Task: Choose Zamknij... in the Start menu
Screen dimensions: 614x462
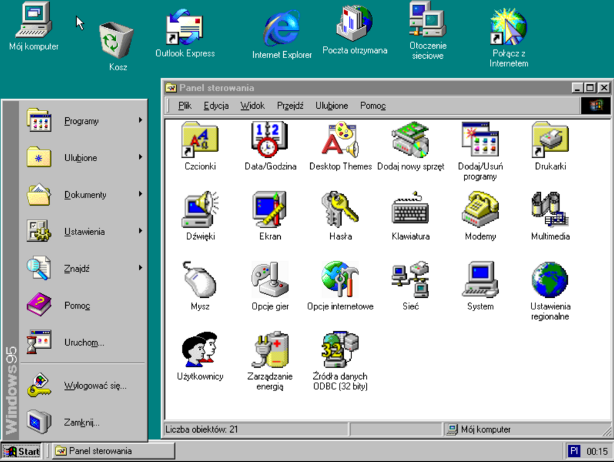Action: click(x=84, y=422)
